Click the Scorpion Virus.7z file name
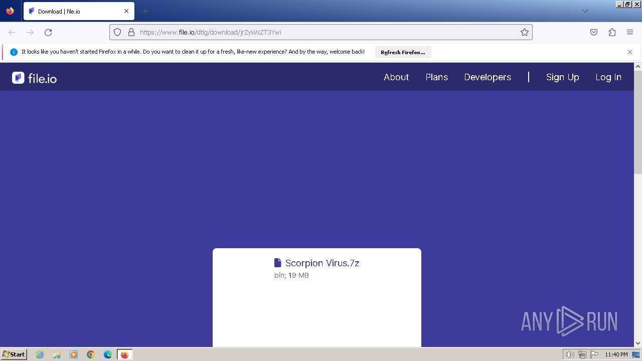Image resolution: width=642 pixels, height=361 pixels. [323, 263]
